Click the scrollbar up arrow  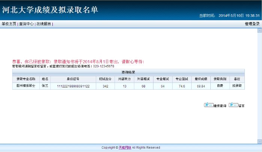[259, 30]
